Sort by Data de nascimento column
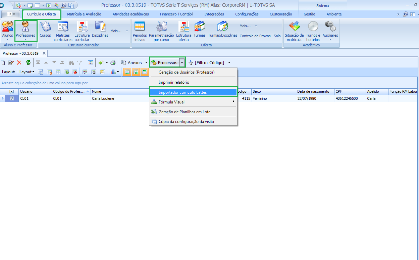This screenshot has height=260, width=419. pos(315,91)
